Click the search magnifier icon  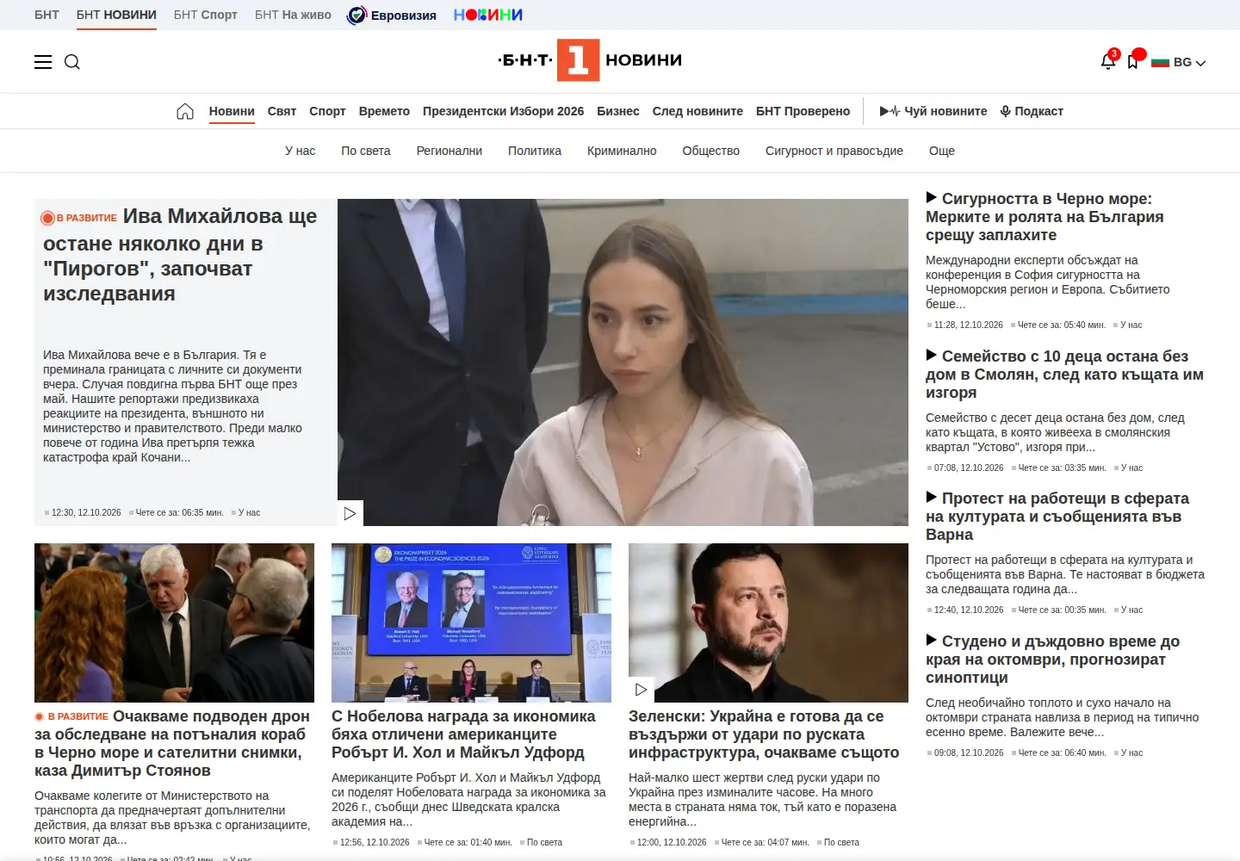tap(72, 62)
